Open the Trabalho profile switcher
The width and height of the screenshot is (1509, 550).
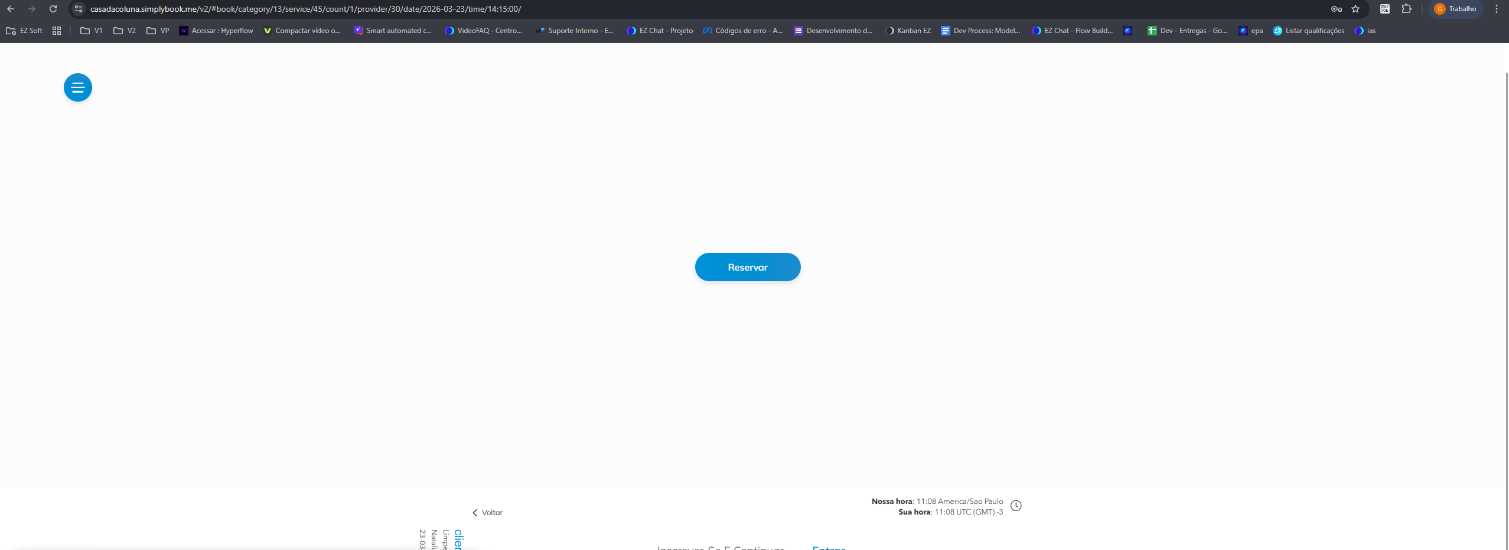(1455, 9)
